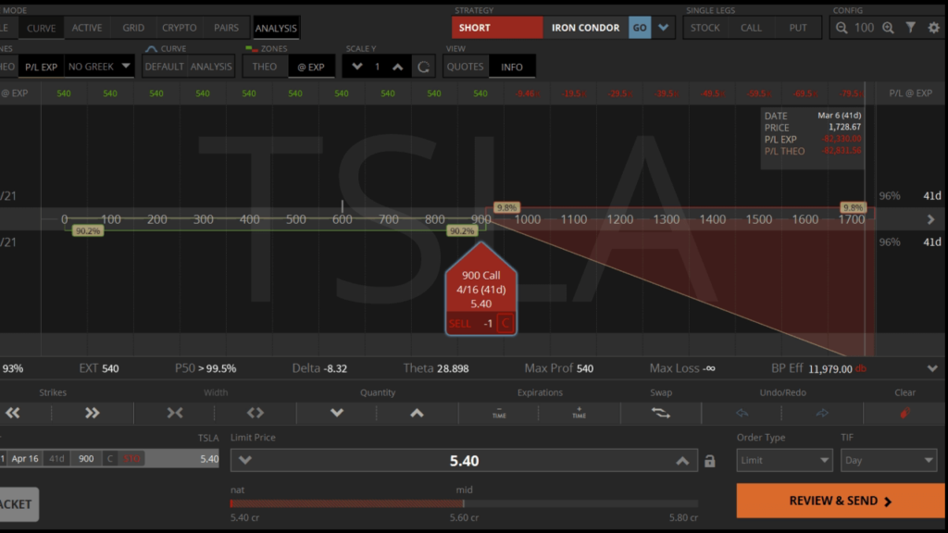The height and width of the screenshot is (533, 948).
Task: Open the Order Type dropdown showing Limit
Action: [x=784, y=460]
